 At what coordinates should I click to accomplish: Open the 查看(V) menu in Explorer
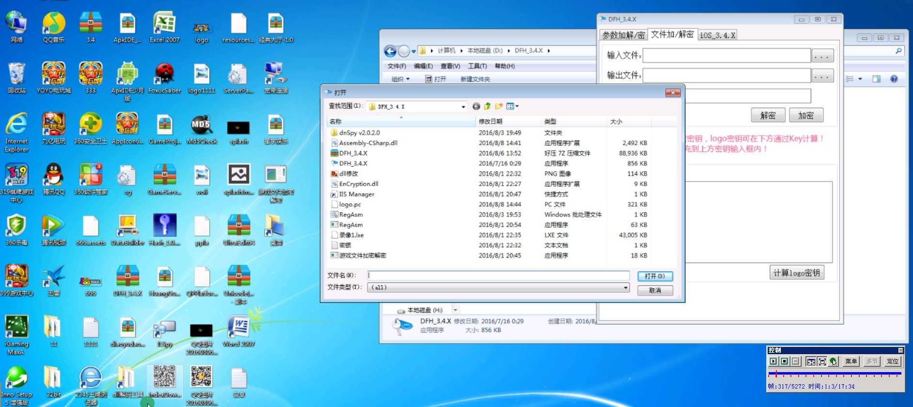click(x=450, y=66)
